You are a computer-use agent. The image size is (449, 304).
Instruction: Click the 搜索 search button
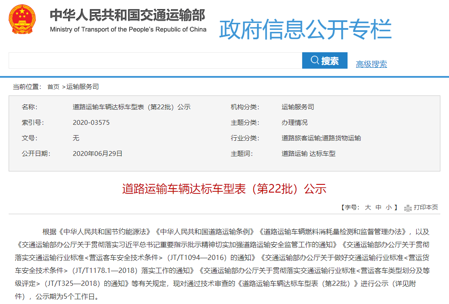click(325, 60)
